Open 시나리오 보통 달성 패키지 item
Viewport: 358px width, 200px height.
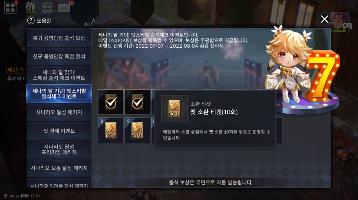coord(59,168)
